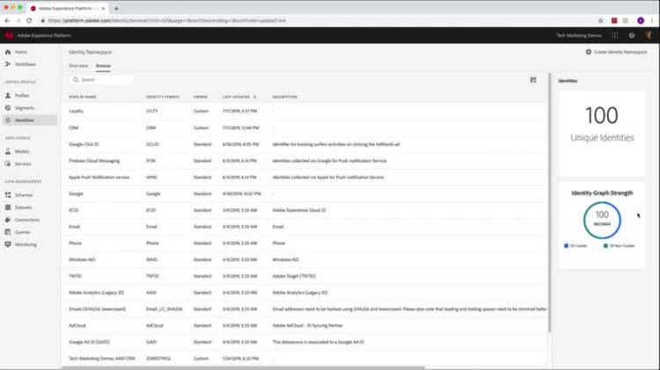Select the CRM namespace row
Screen dimensions: 660x370
pyautogui.click(x=305, y=127)
